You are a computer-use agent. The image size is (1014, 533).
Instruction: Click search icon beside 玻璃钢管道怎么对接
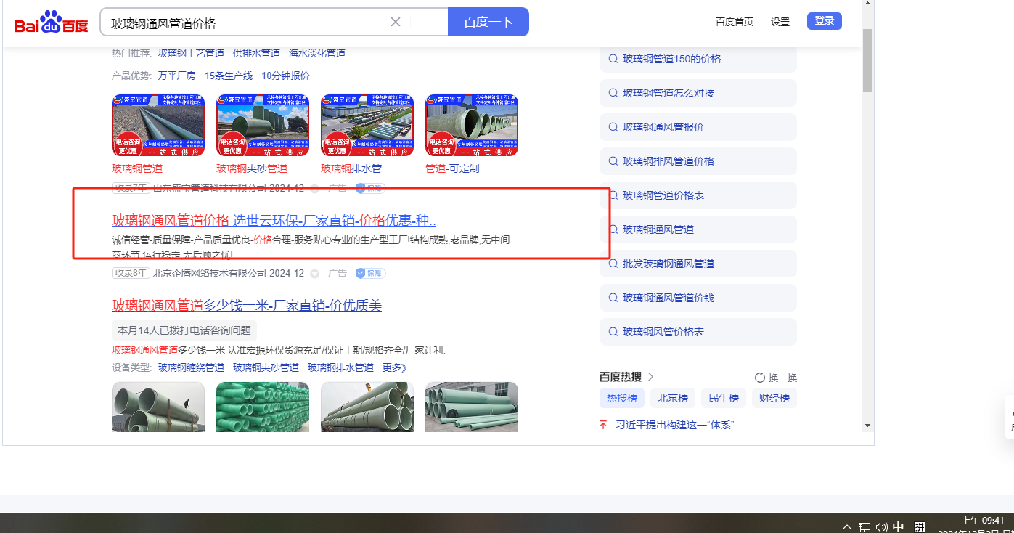pos(613,93)
